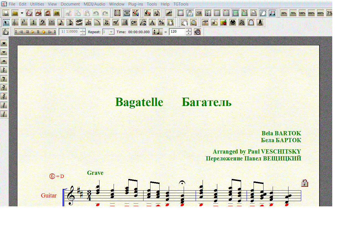Select the Simple Entry eighth note tool
Viewport: 353px width, 226px height.
click(x=61, y=22)
